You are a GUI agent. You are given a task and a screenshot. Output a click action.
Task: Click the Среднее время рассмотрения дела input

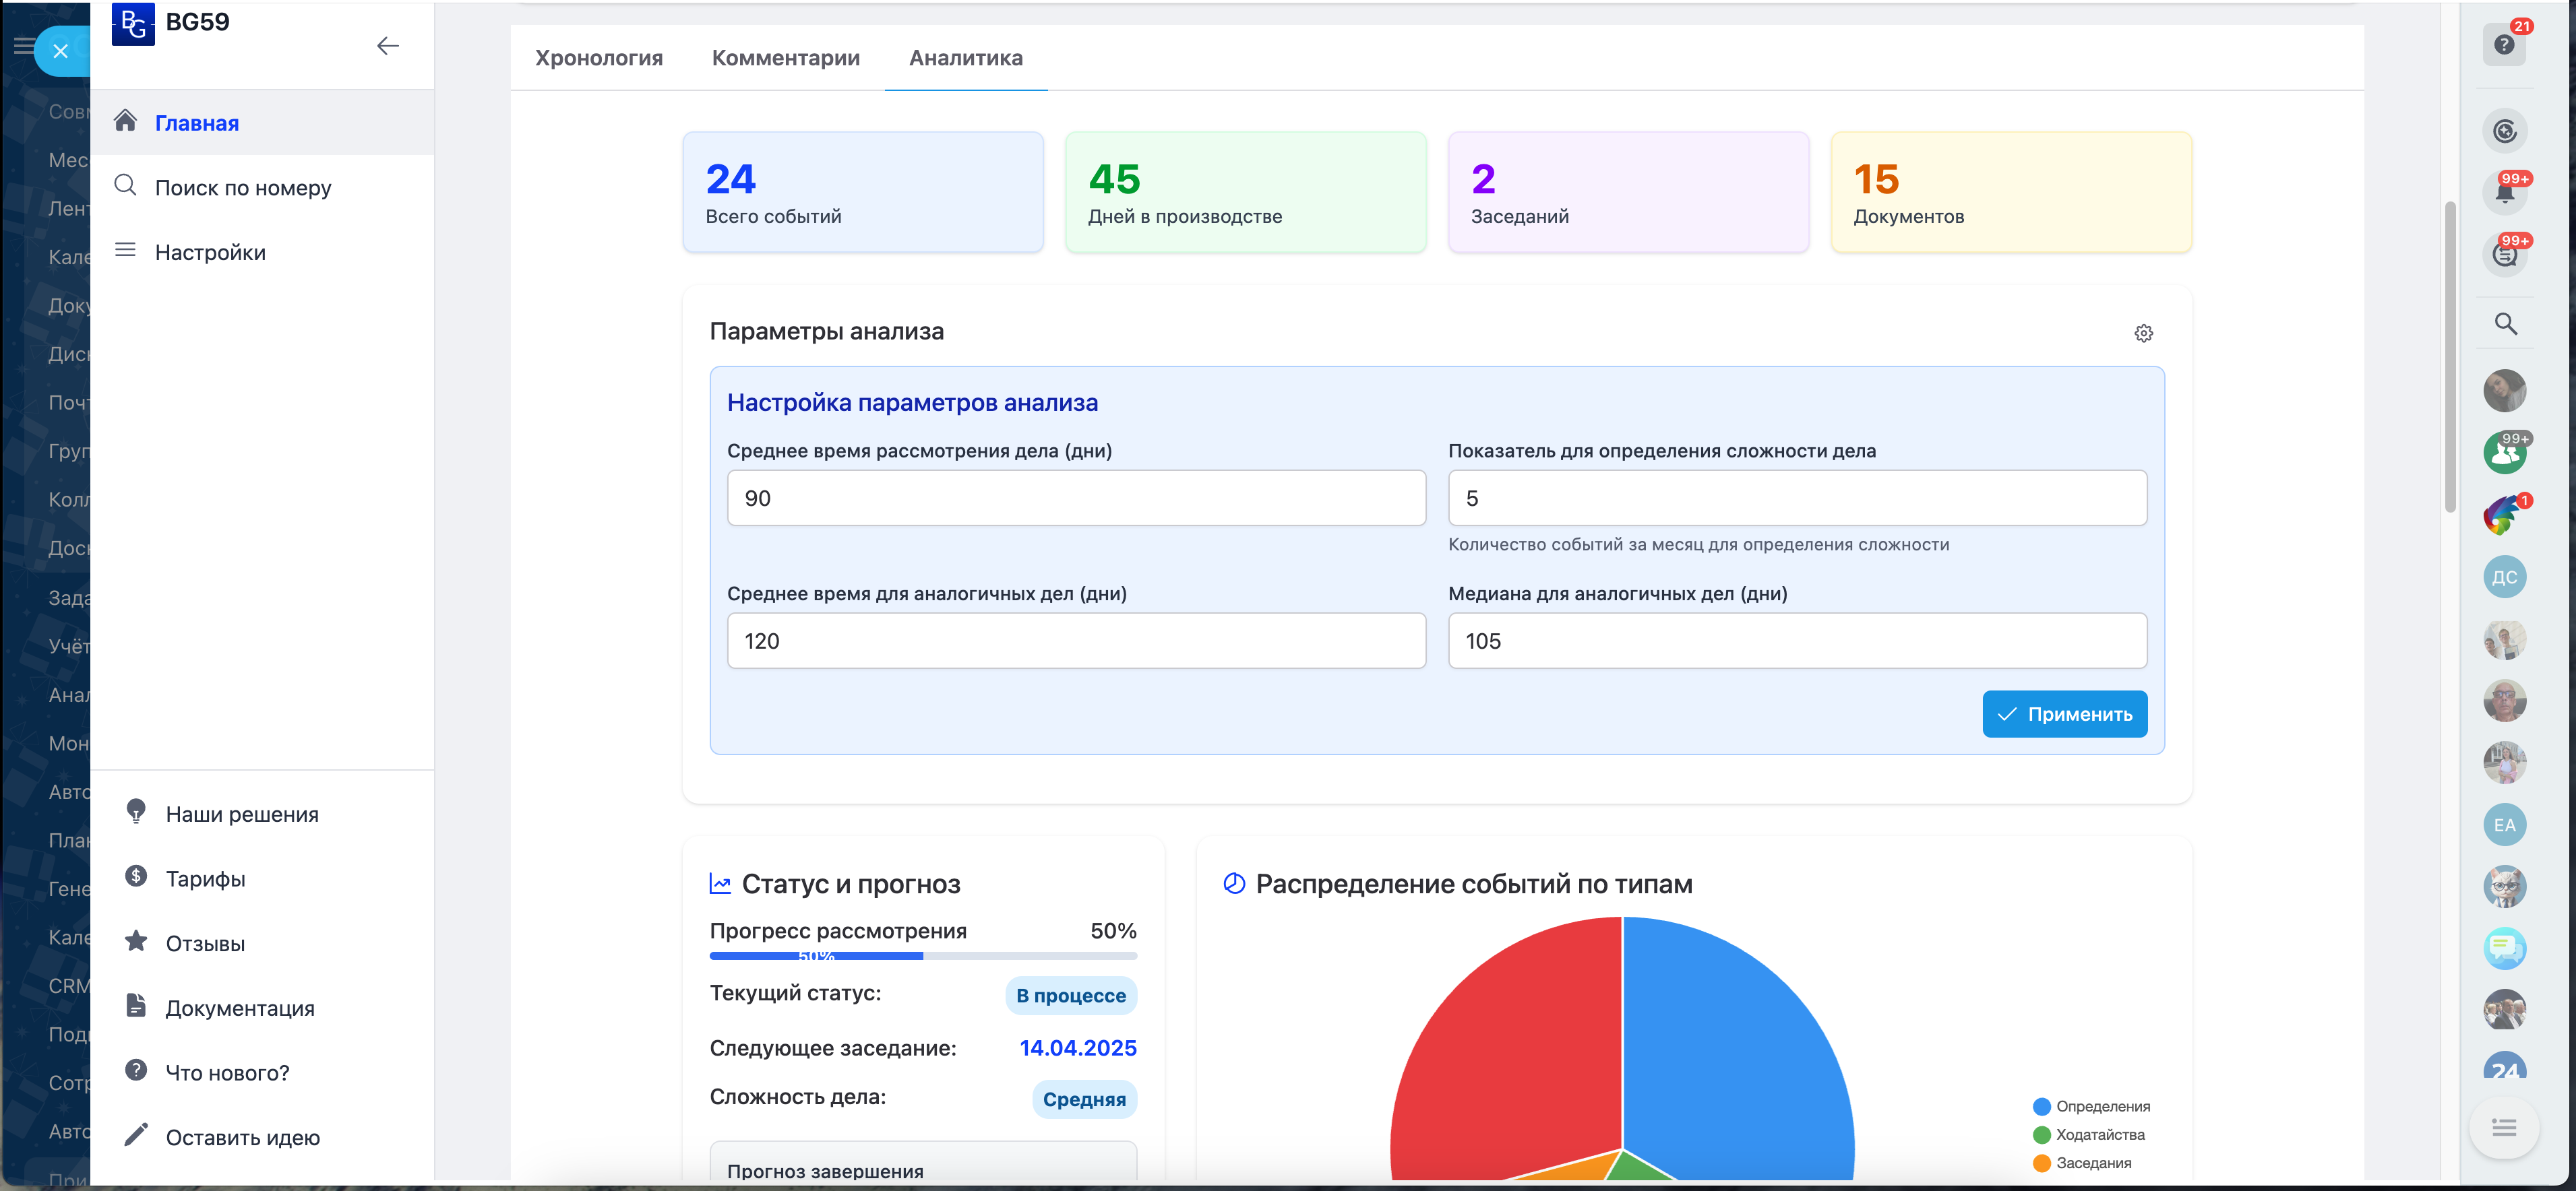coord(1076,498)
